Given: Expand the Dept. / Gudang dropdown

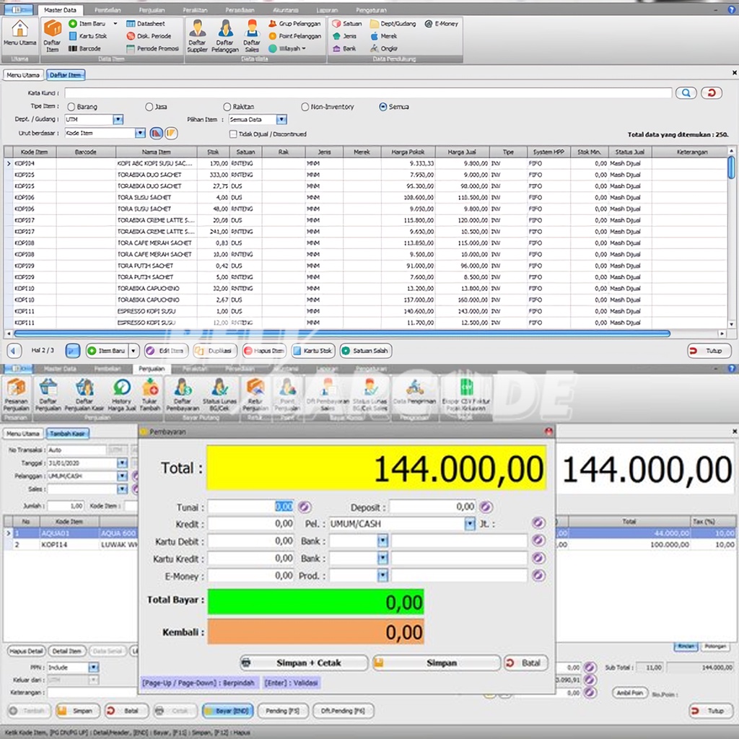Looking at the screenshot, I should coord(118,120).
